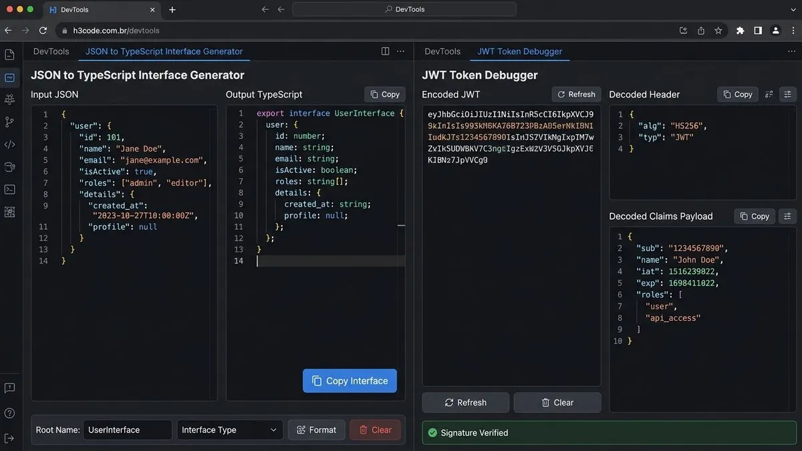The image size is (802, 451).
Task: Select the DevTools tab in right pane
Action: (442, 51)
